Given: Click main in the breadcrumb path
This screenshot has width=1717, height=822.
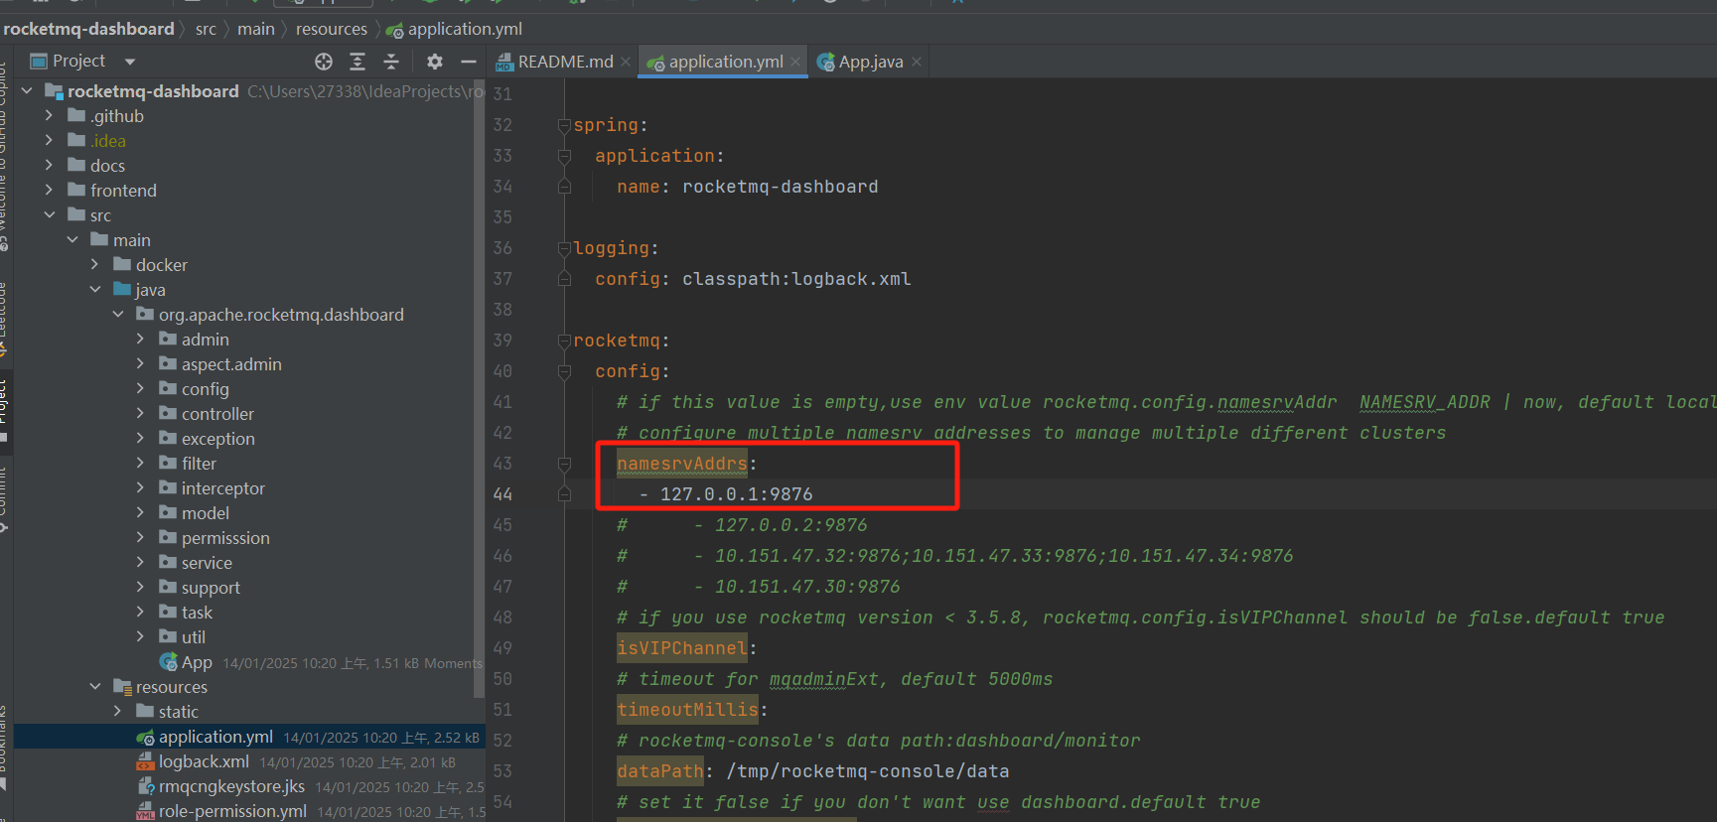Looking at the screenshot, I should 256,29.
